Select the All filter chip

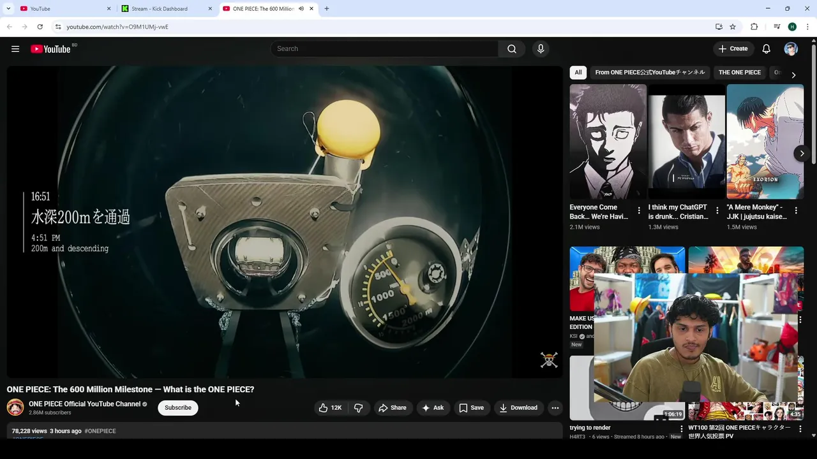point(578,73)
